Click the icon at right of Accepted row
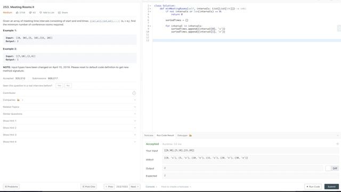 (337, 144)
